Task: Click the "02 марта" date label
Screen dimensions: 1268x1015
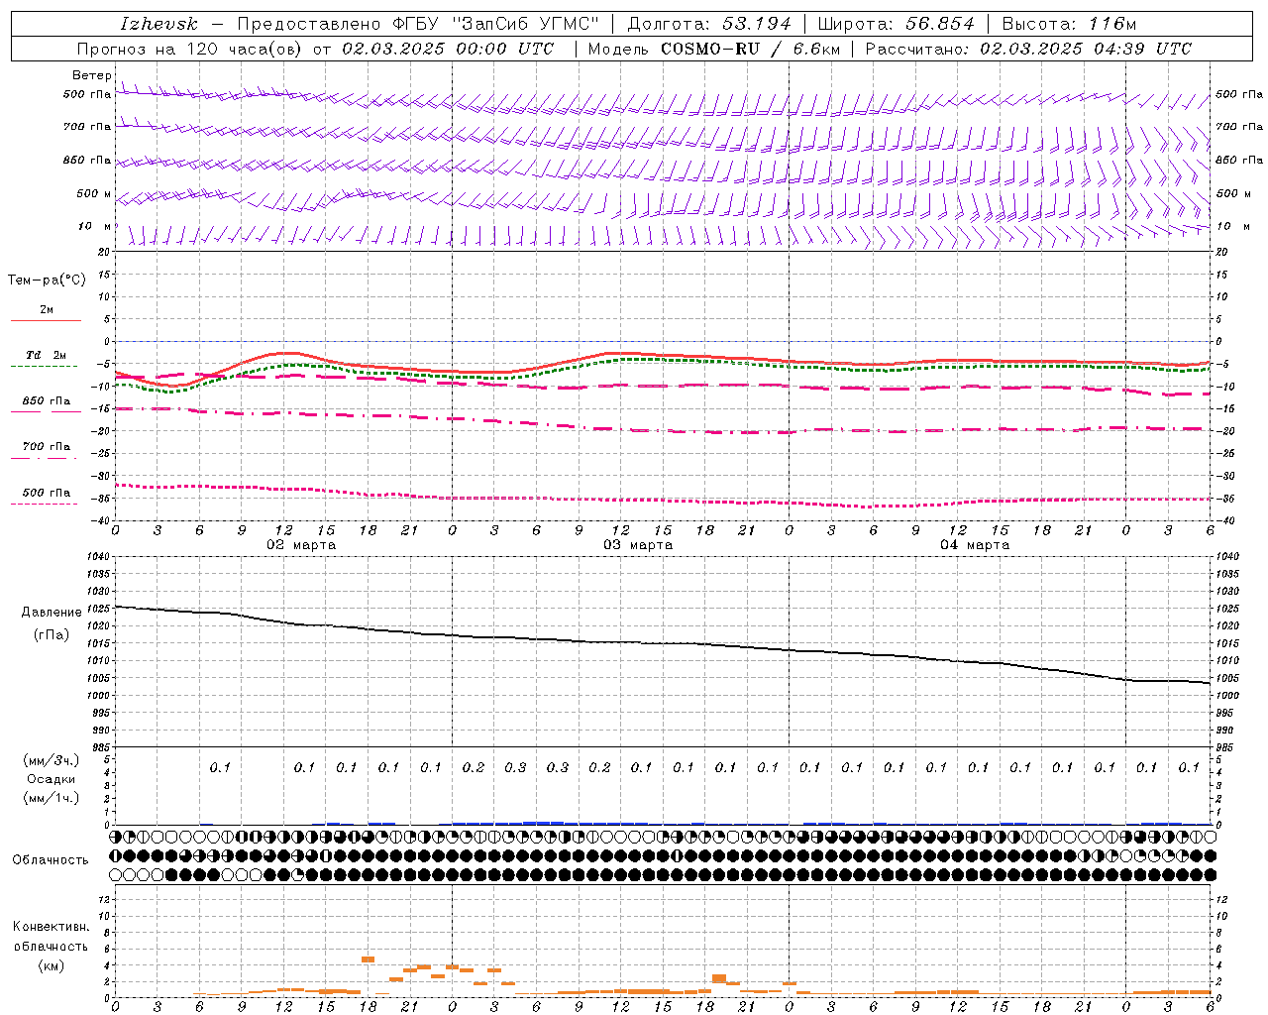Action: point(301,544)
